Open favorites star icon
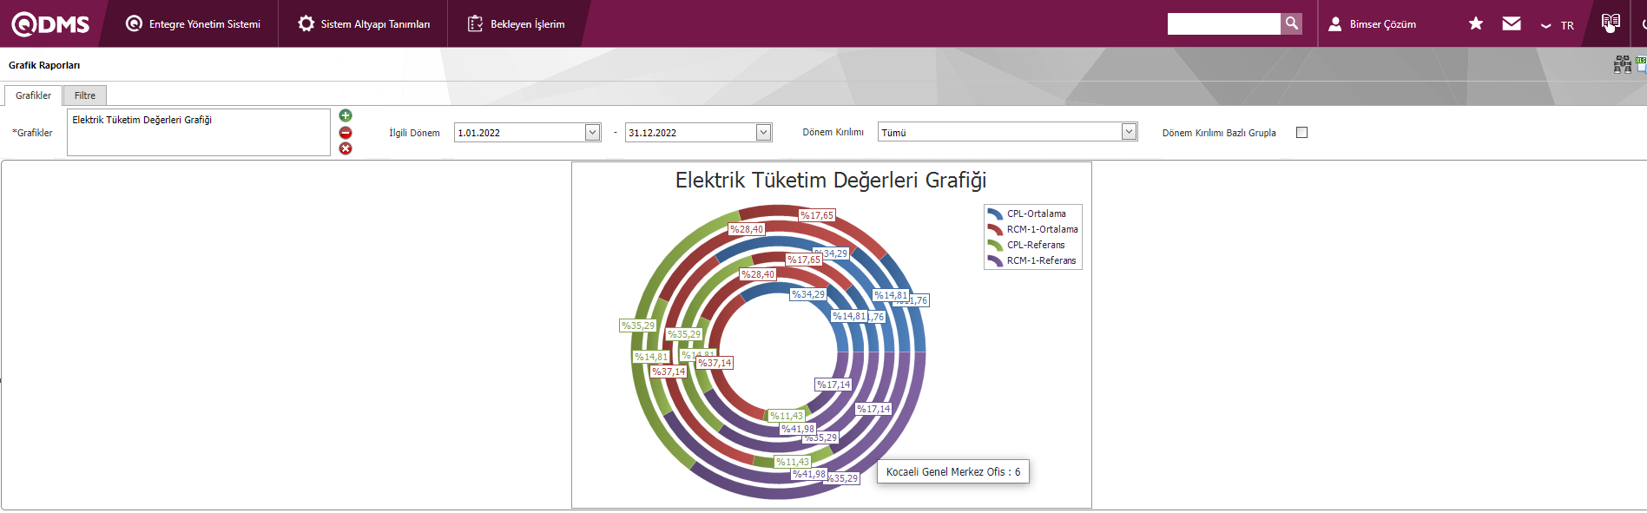1647x513 pixels. pyautogui.click(x=1476, y=23)
